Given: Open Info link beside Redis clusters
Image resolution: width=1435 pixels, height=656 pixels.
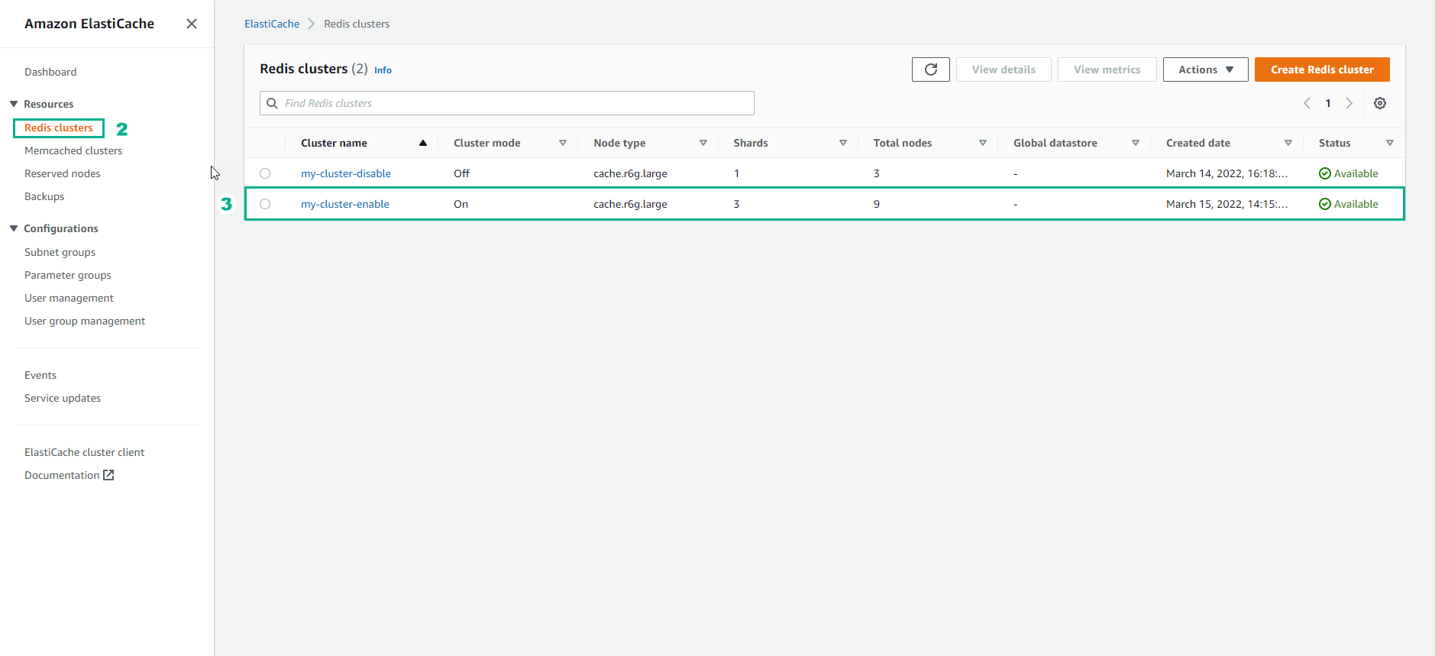Looking at the screenshot, I should [x=383, y=70].
